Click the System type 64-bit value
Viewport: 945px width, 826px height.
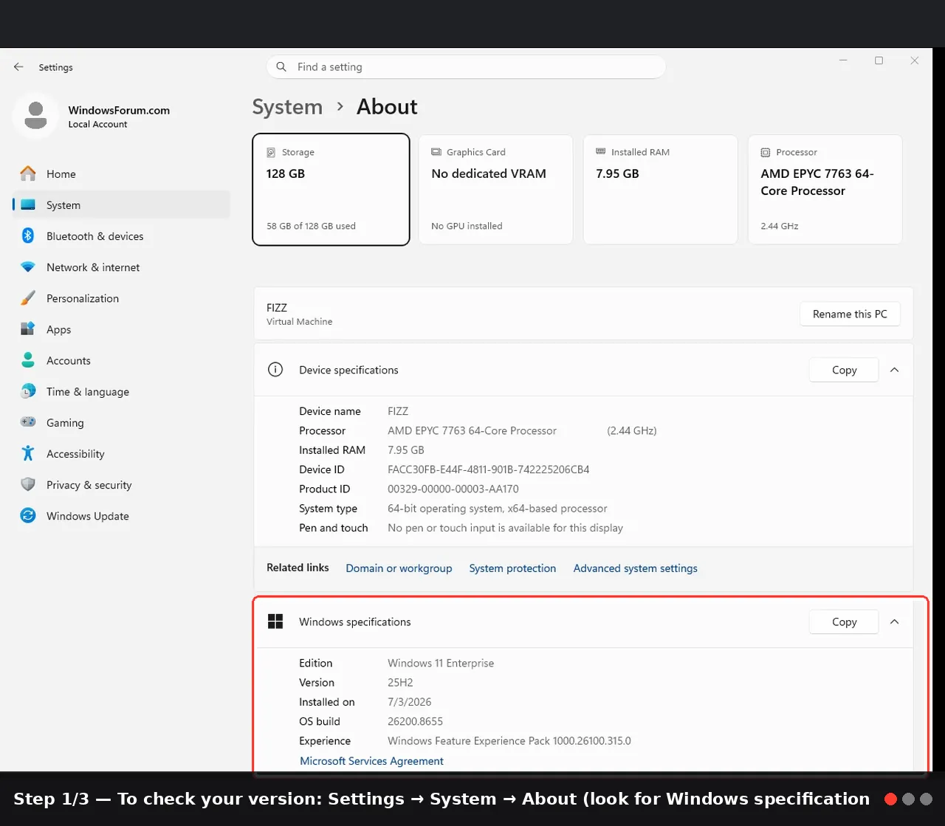(497, 509)
